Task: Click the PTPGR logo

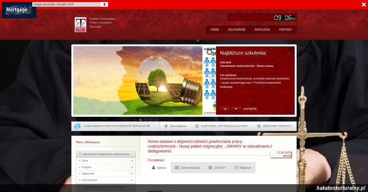Action: pos(81,24)
